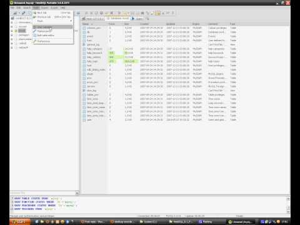
Task: Choose Maintenance from the Tools menu
Action: [x=52, y=31]
